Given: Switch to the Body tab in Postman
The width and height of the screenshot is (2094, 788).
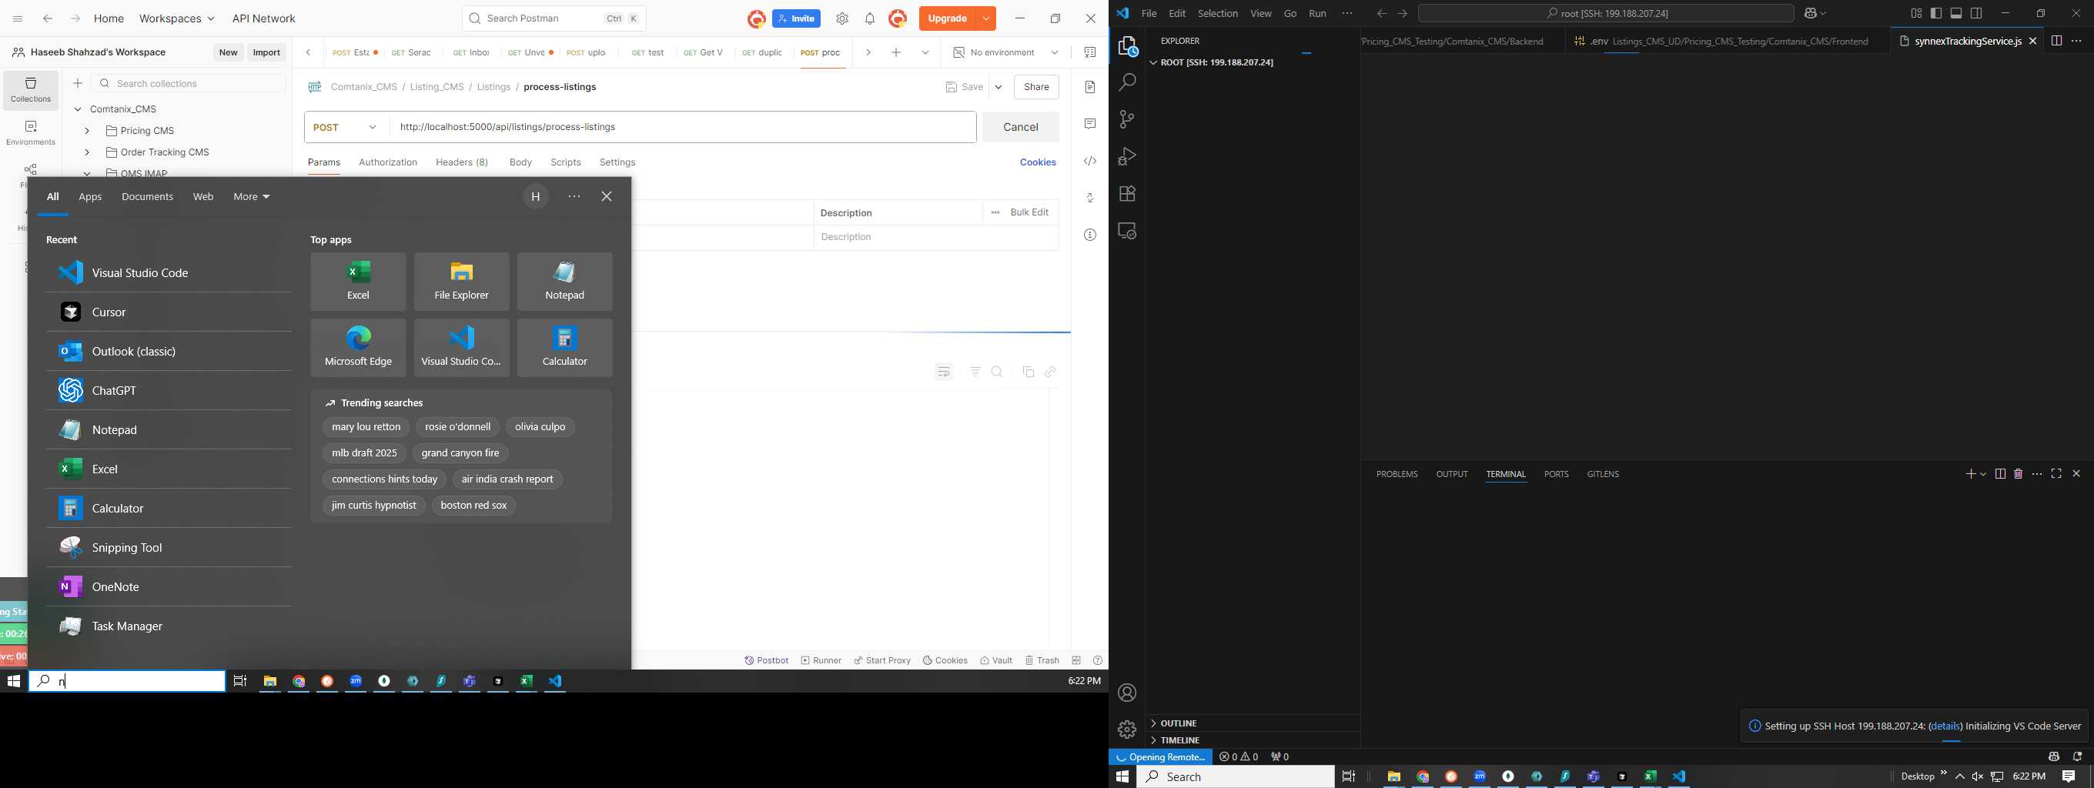Looking at the screenshot, I should coord(520,162).
